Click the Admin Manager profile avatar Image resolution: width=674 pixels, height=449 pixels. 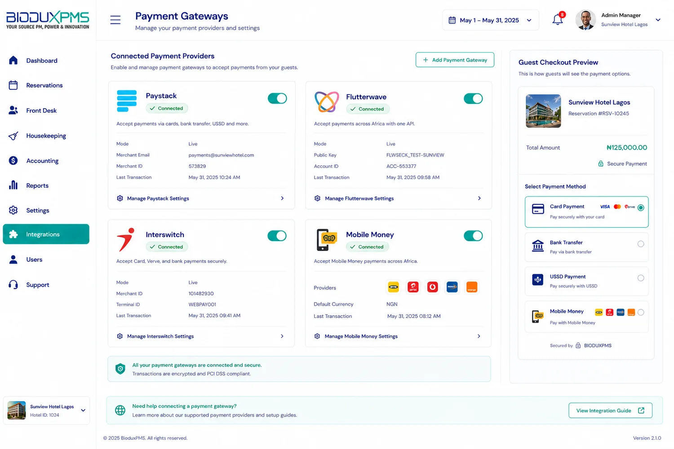point(585,20)
